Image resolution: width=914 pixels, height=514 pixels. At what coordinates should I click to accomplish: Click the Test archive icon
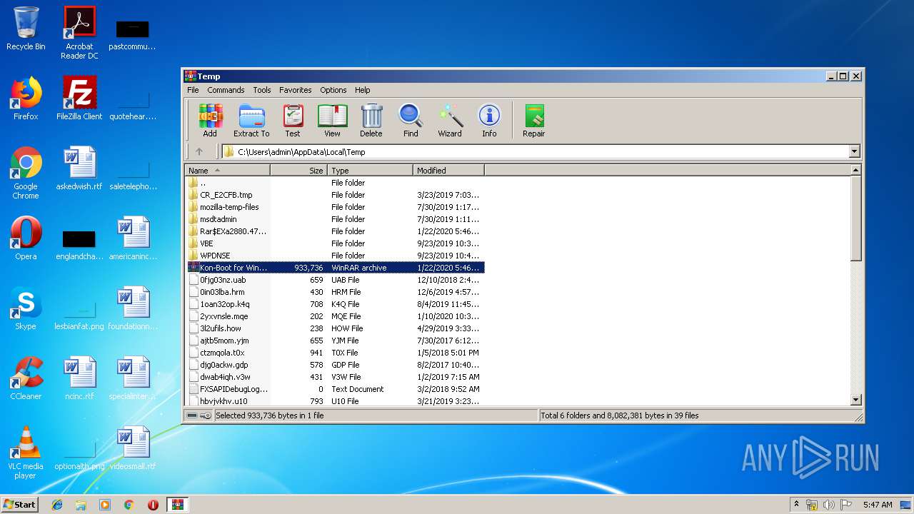click(293, 120)
